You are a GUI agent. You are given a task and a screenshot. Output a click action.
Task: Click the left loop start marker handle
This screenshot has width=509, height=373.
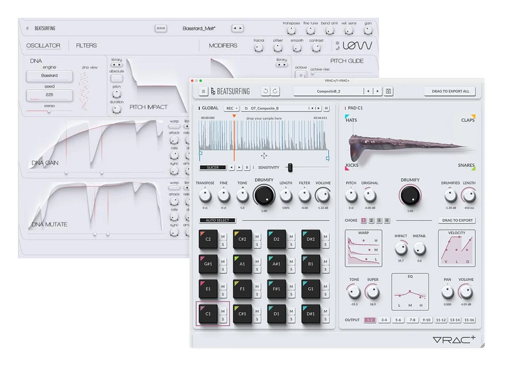200,154
